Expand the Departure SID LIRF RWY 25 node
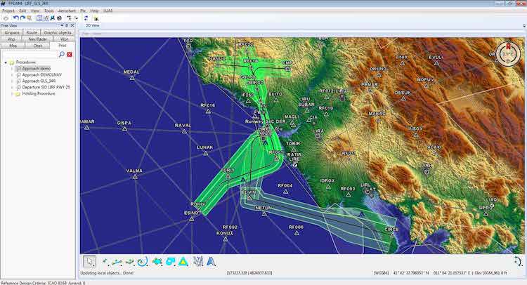 click(x=12, y=87)
